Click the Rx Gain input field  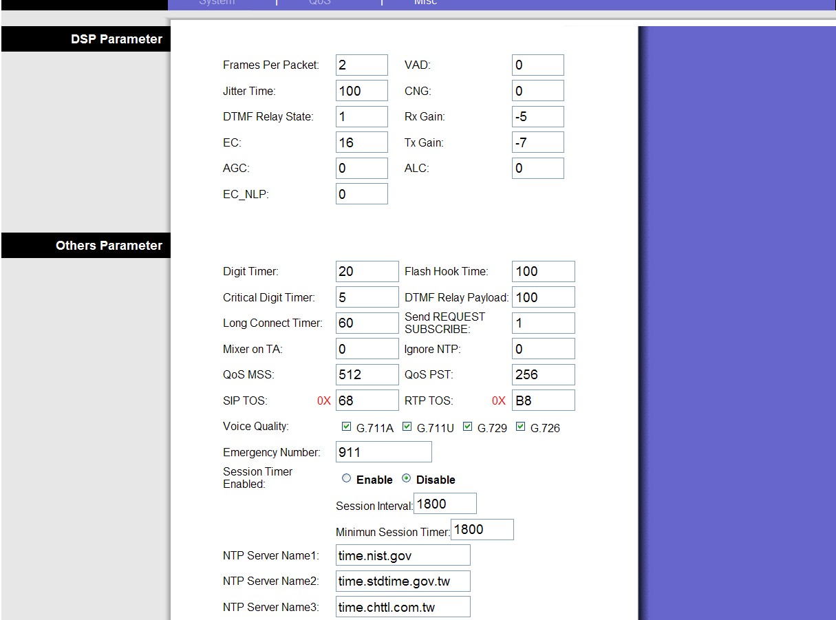tap(538, 117)
